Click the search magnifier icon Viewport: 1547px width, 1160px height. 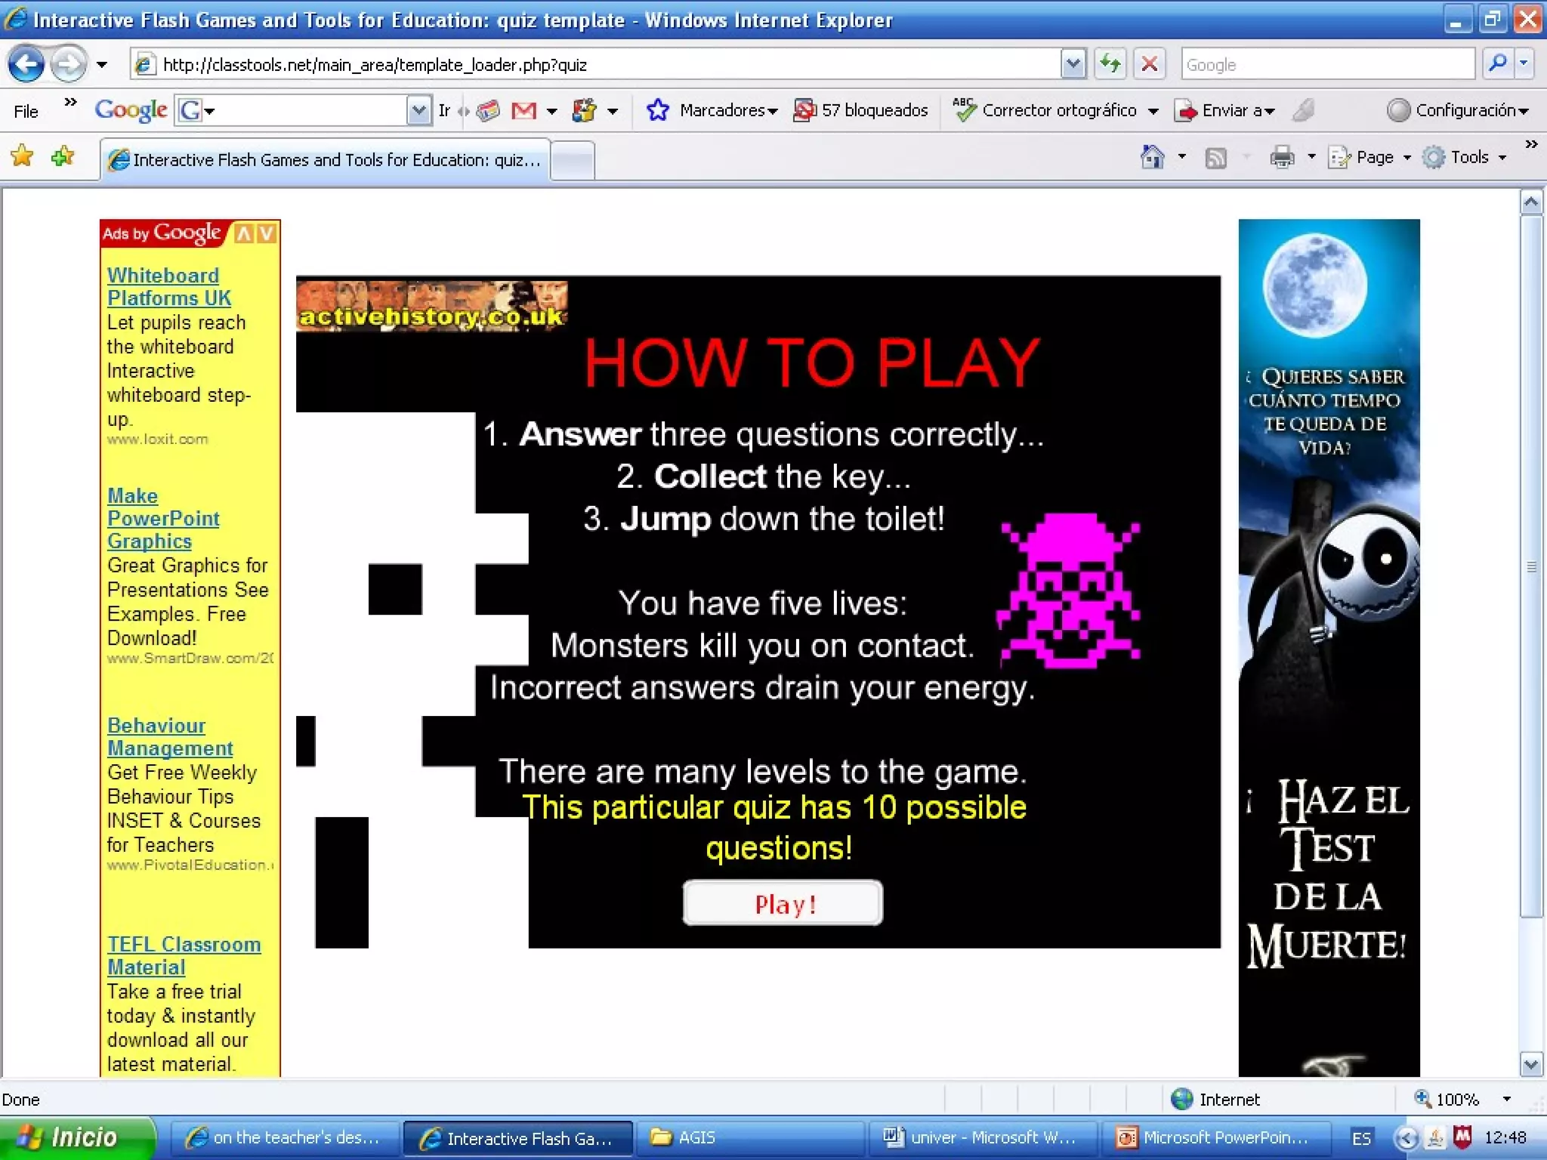point(1497,64)
